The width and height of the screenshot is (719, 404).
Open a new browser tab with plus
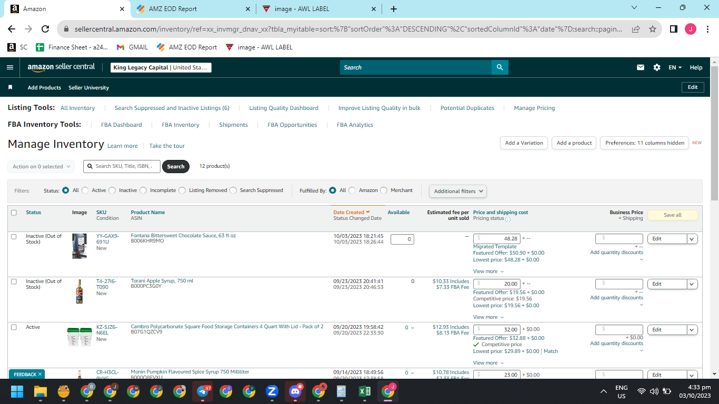(x=394, y=9)
